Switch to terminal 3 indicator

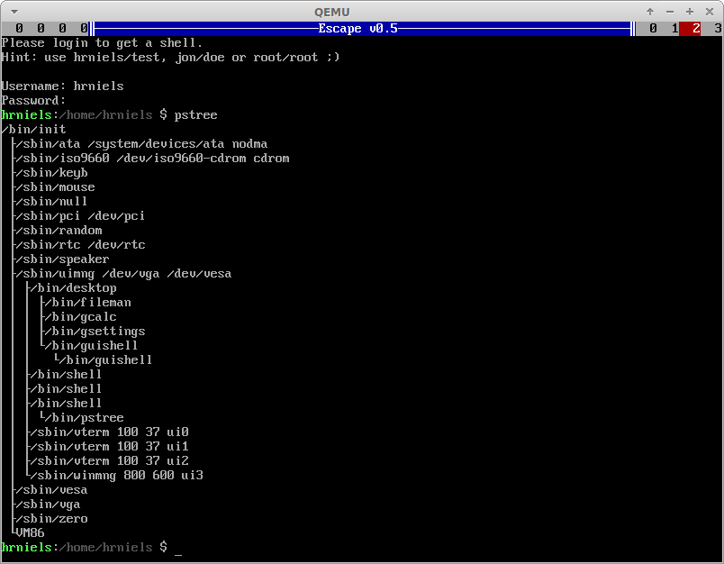tap(718, 29)
